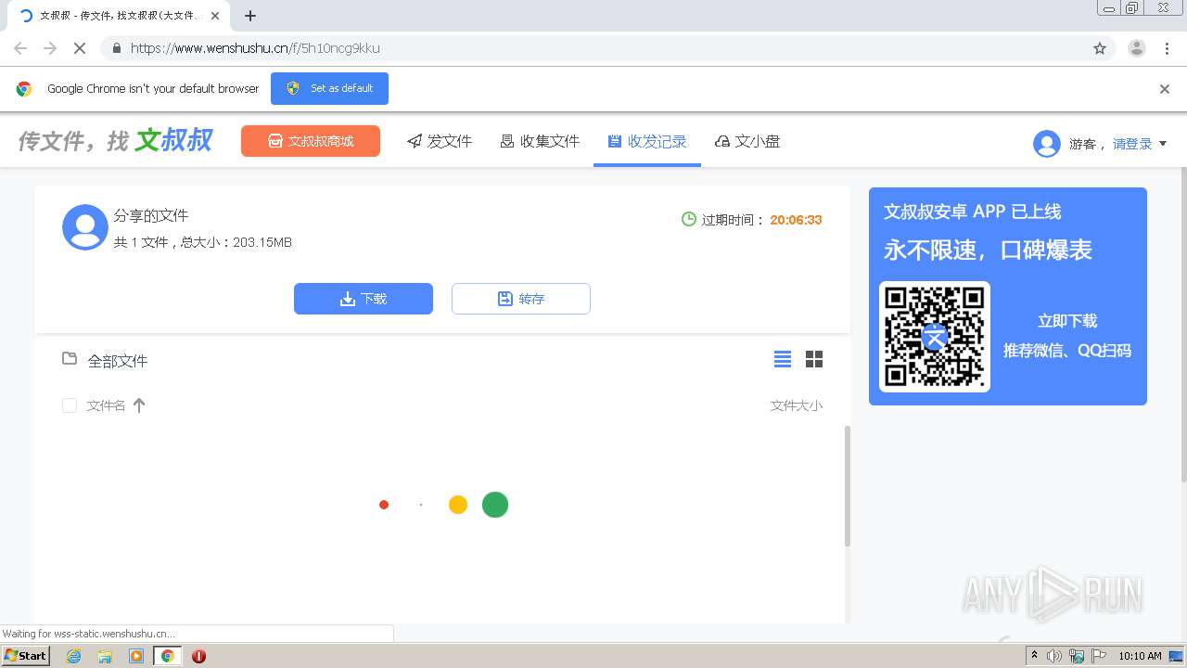Screen dimensions: 1187x668
Task: Open Windows Explorer from taskbar
Action: [105, 656]
